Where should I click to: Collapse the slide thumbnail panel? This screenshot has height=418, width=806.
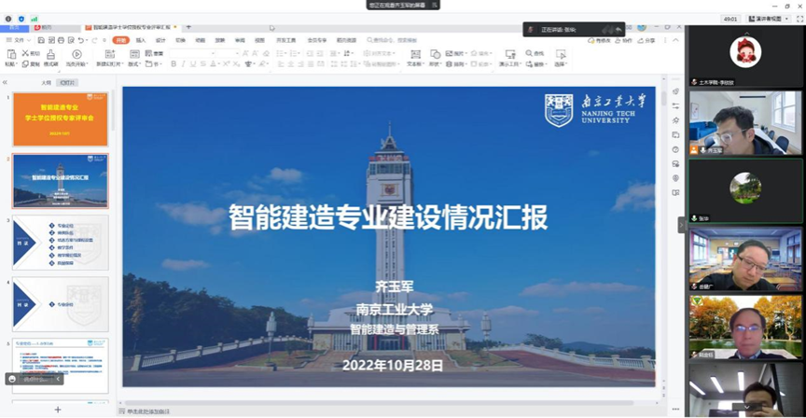(x=6, y=83)
